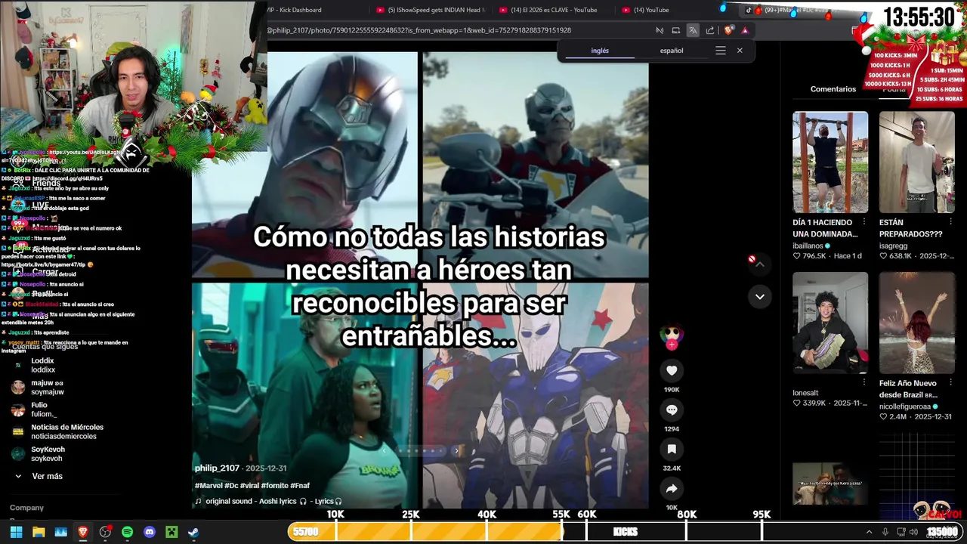Show hidden system tray icons chevron
Screen dimensions: 967x544
pos(869,532)
